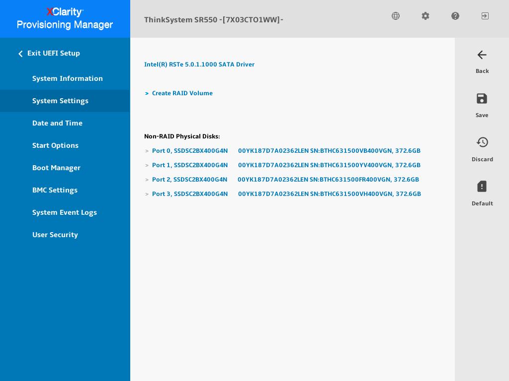The image size is (509, 381).
Task: Expand the Create RAID Volume option
Action: [182, 93]
